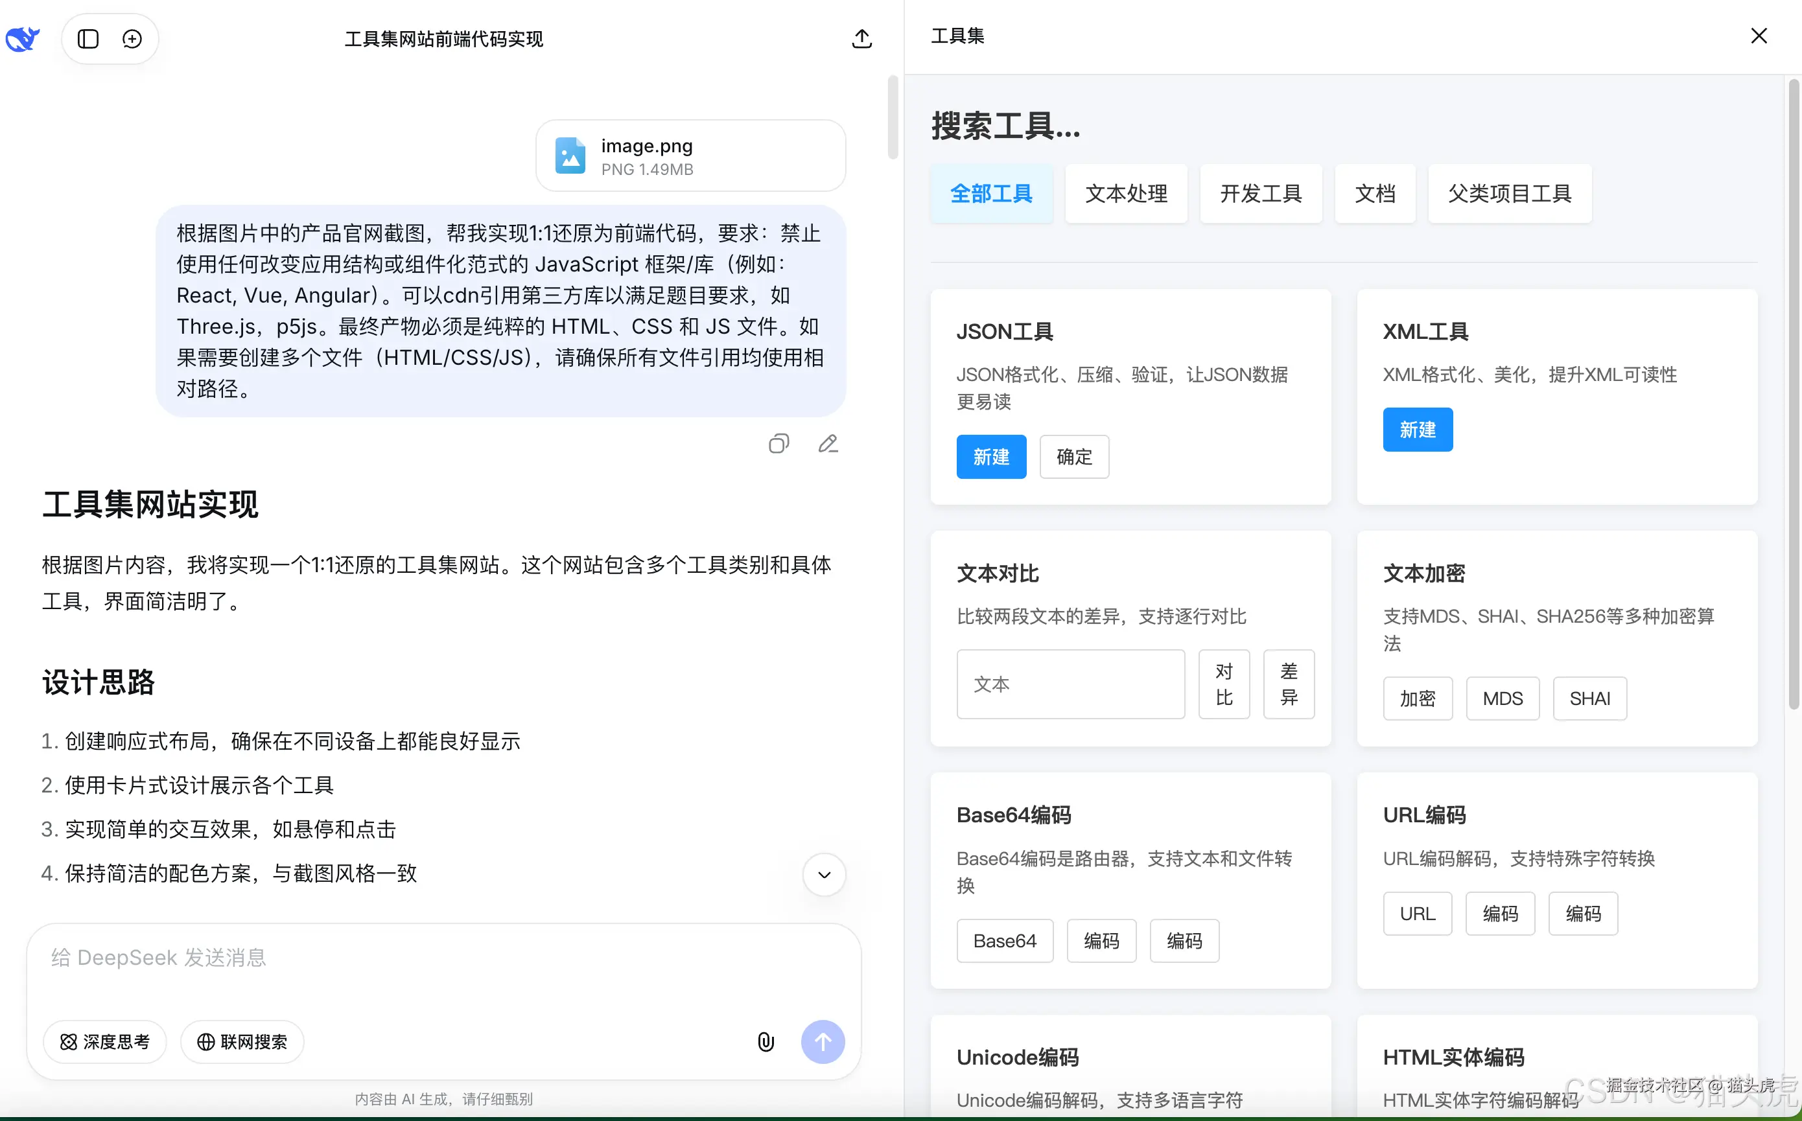
Task: Click the SHAI encryption button
Action: coord(1589,698)
